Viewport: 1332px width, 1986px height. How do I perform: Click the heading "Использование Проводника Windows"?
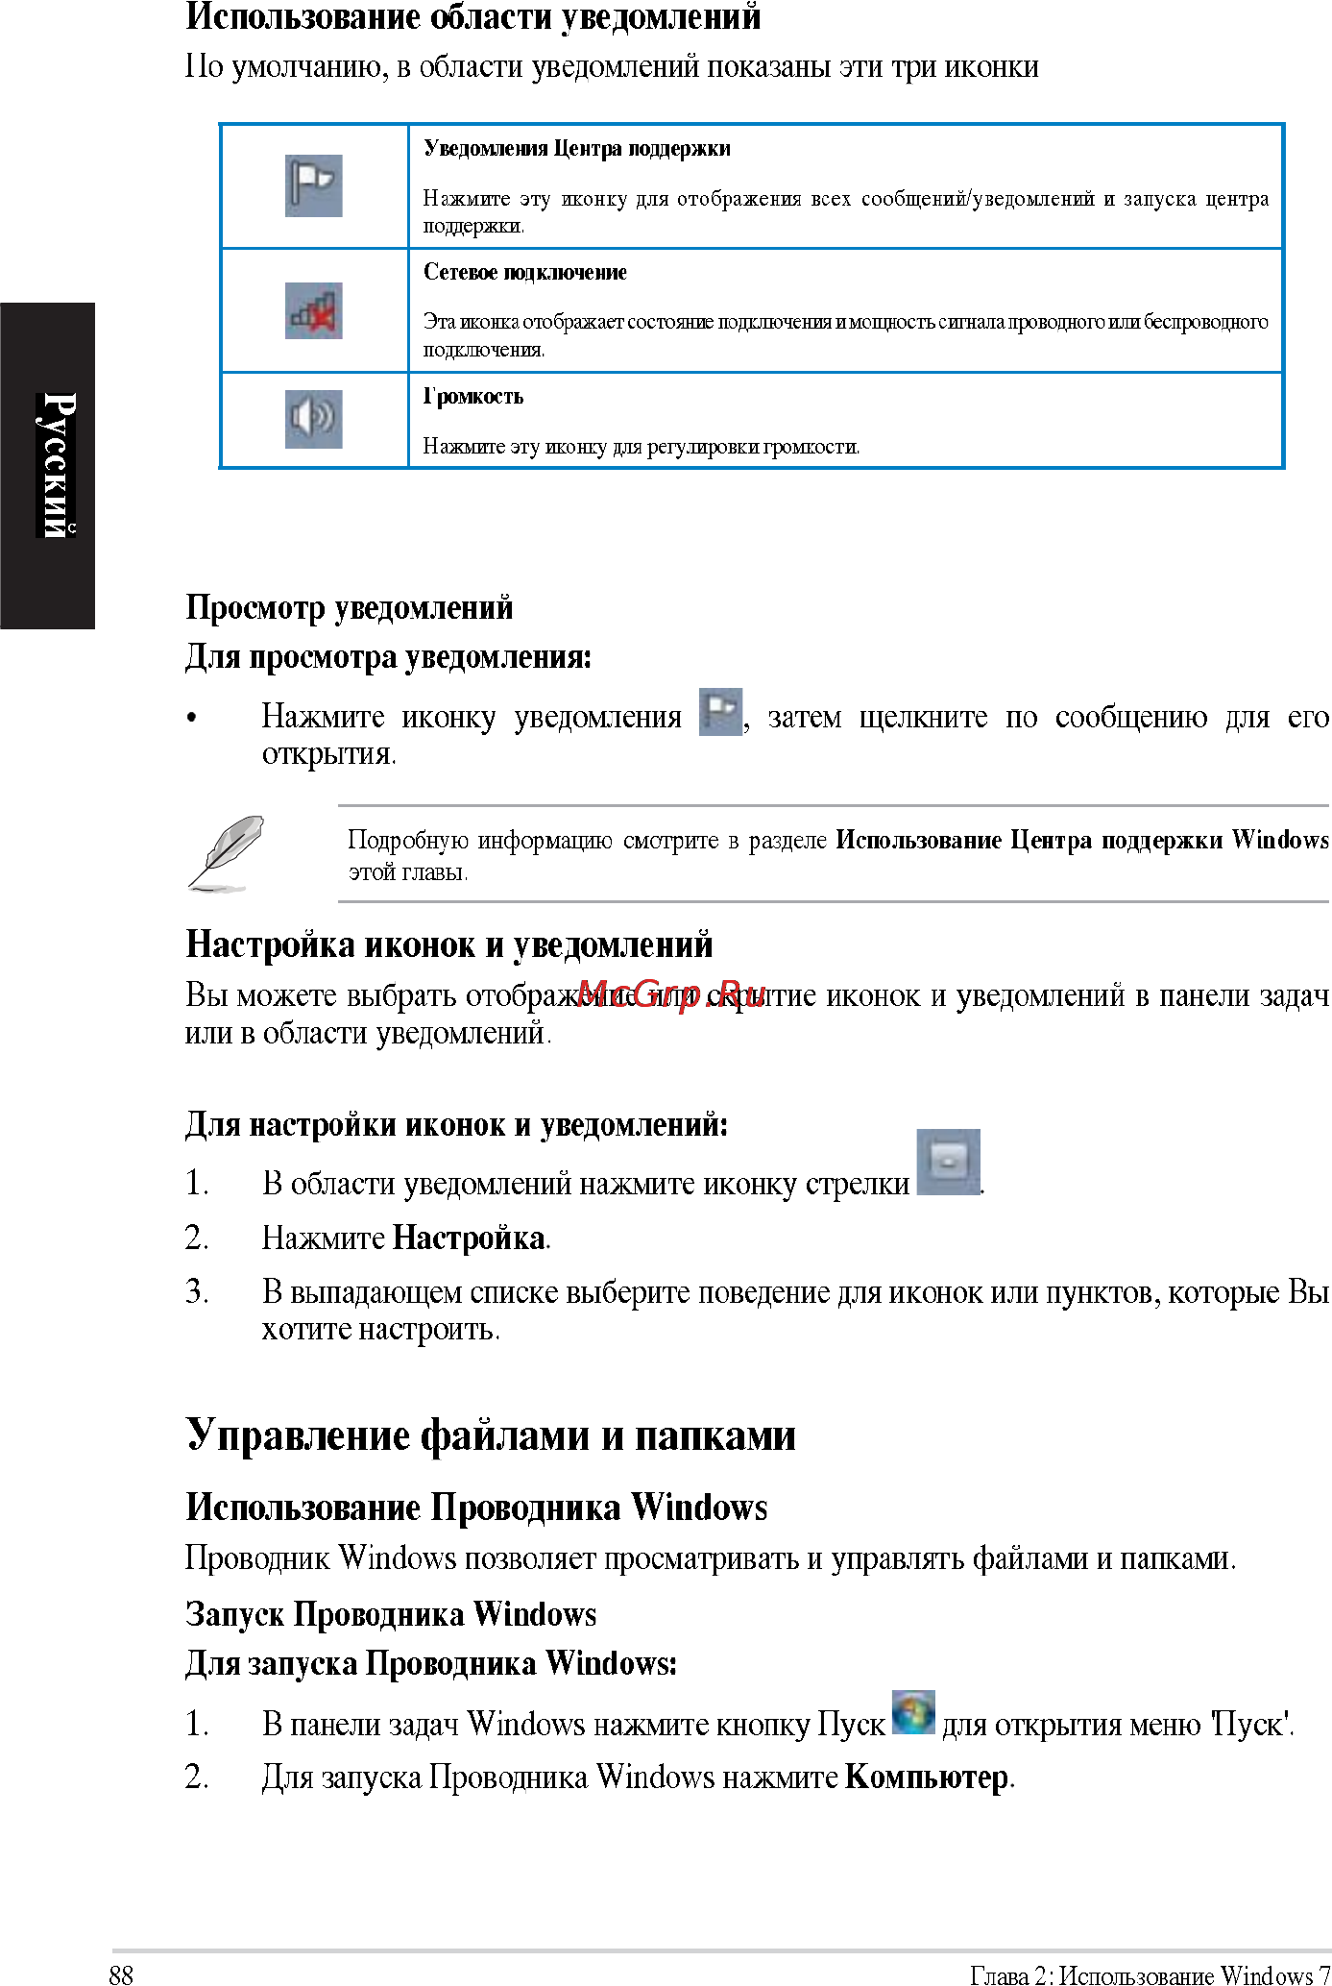[x=476, y=1507]
